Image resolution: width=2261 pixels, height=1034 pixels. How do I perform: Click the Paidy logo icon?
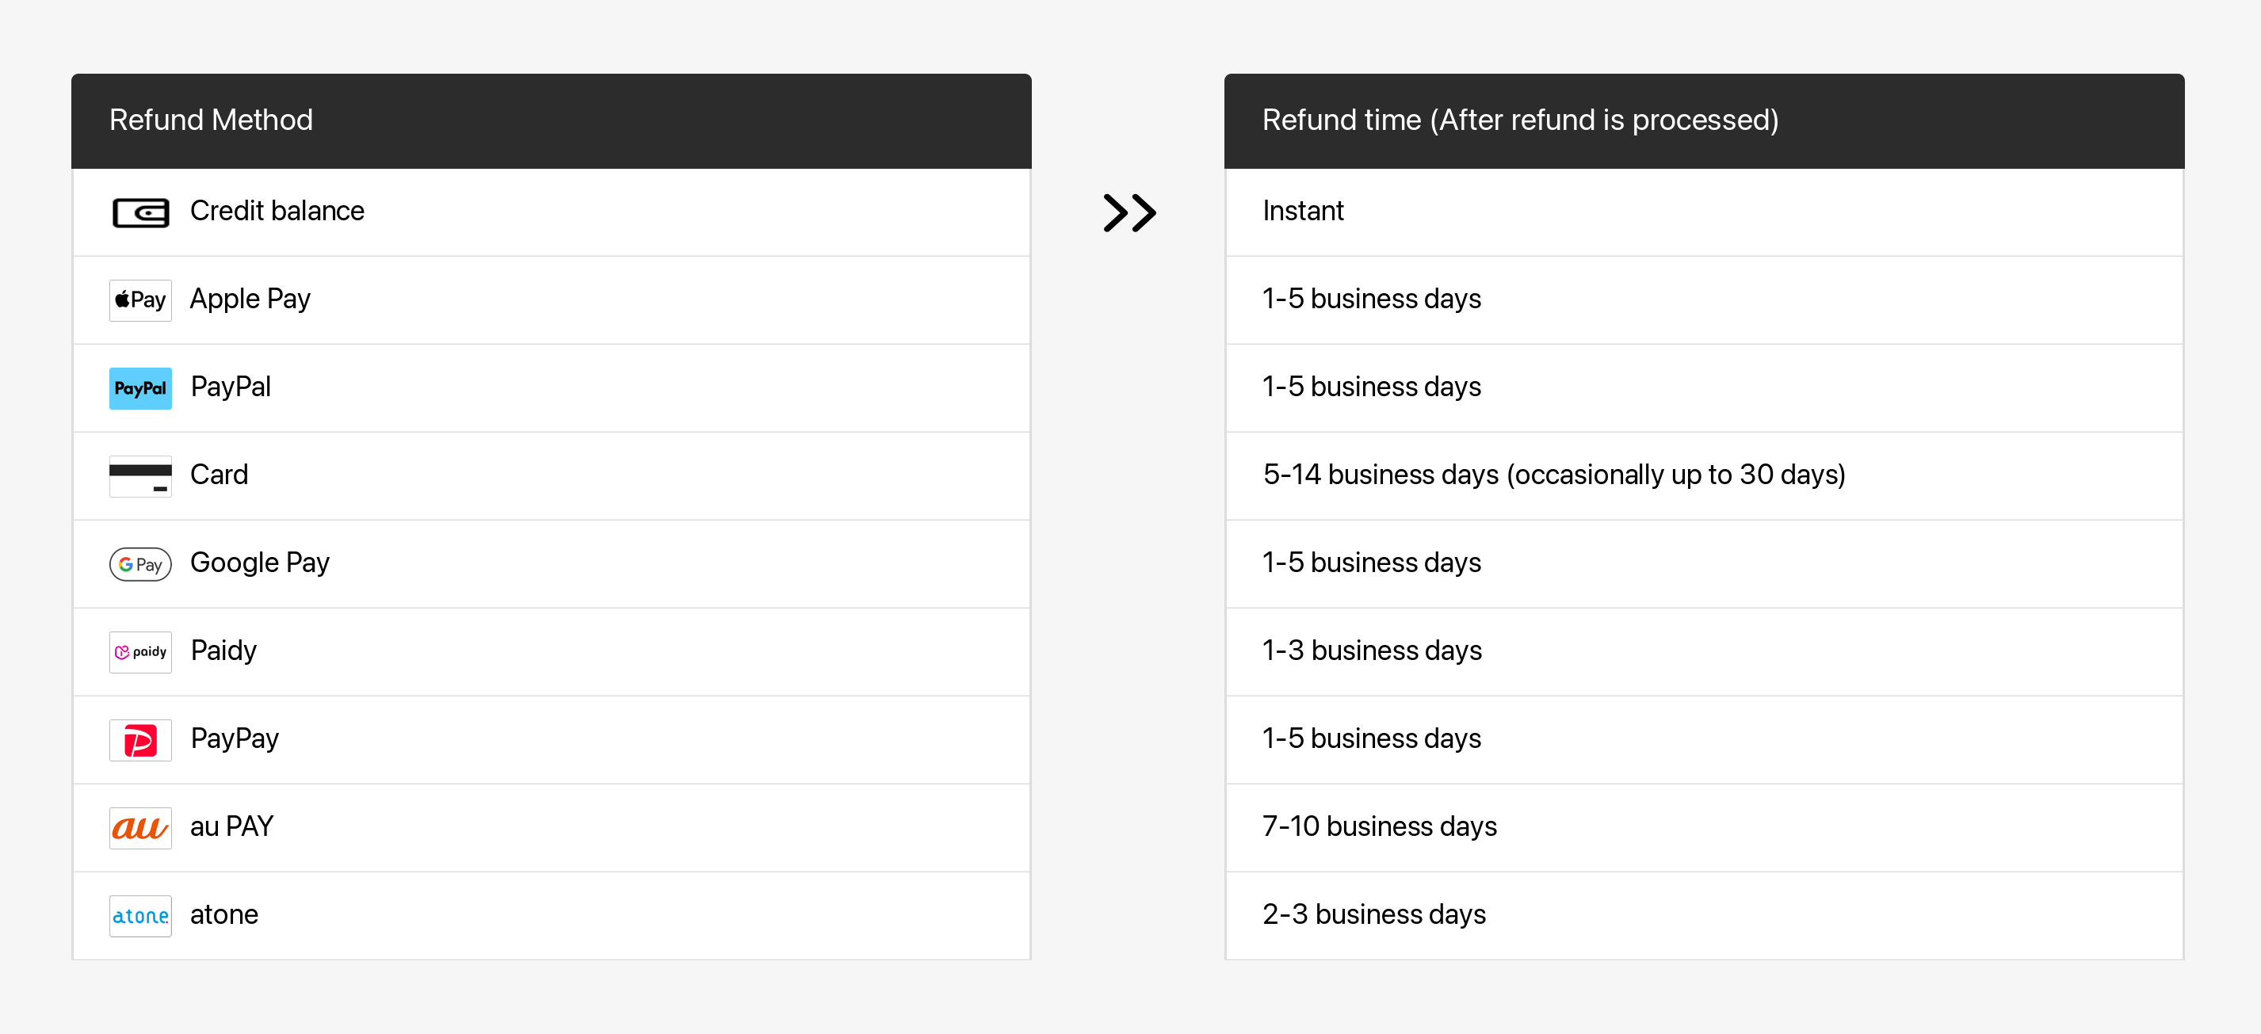tap(140, 651)
